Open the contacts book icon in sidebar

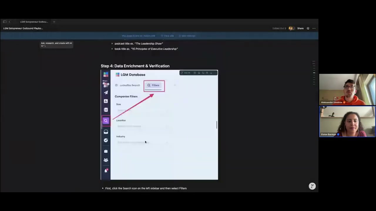pyautogui.click(x=106, y=110)
